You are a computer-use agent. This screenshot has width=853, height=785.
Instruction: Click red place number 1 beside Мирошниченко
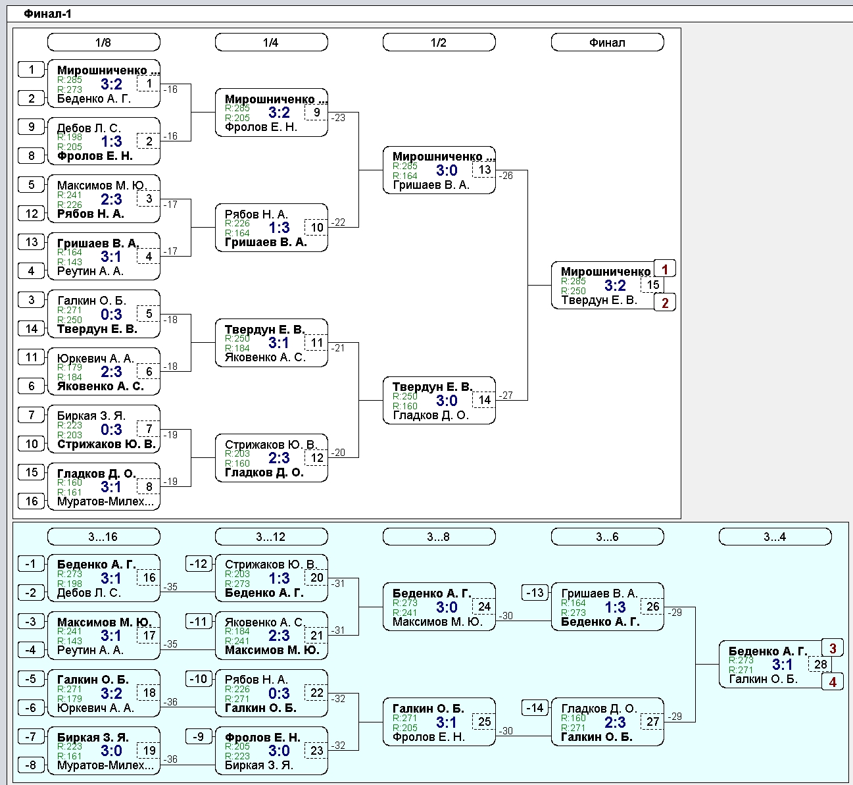tap(665, 269)
